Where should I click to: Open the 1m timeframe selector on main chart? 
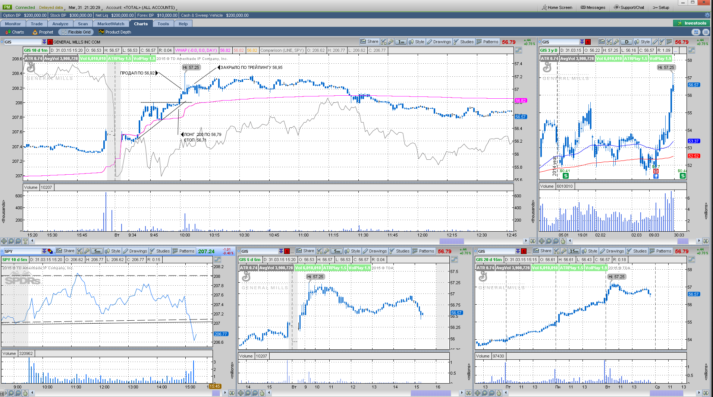click(401, 42)
